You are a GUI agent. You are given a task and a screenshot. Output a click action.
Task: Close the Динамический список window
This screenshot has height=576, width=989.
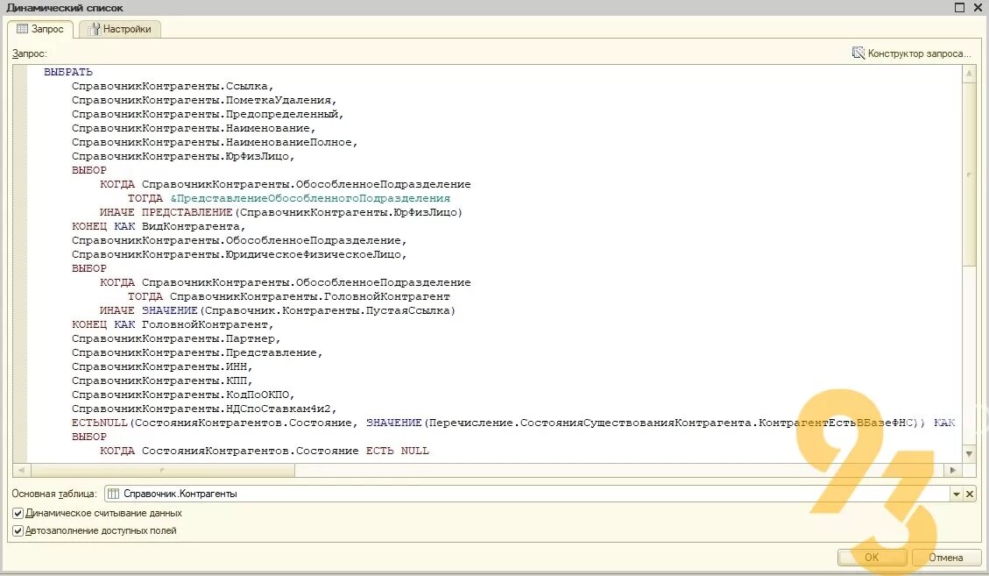point(978,8)
